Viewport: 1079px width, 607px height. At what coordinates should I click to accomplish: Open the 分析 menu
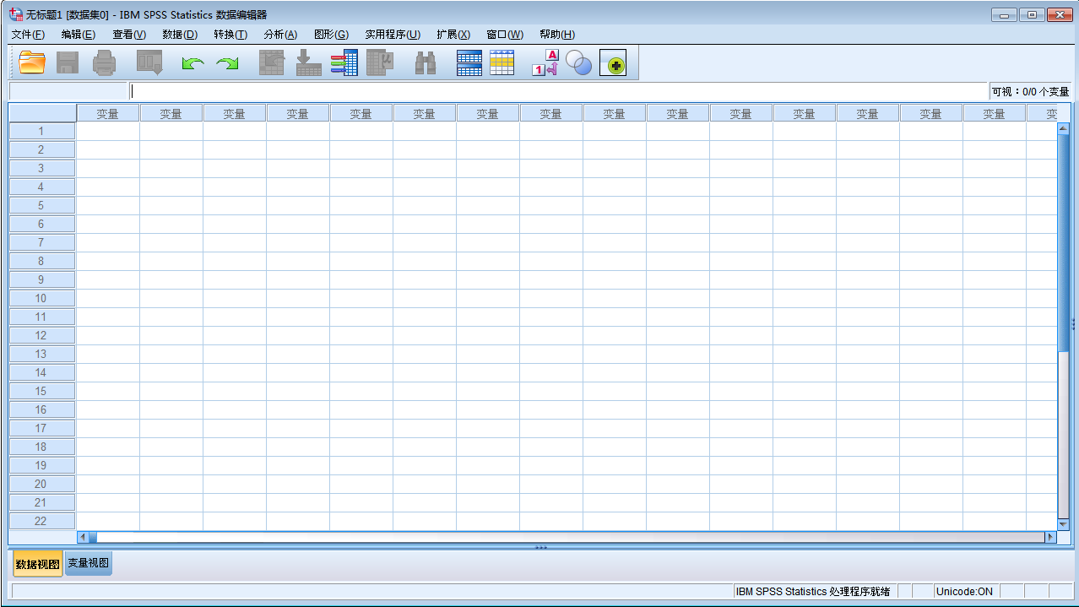click(279, 35)
